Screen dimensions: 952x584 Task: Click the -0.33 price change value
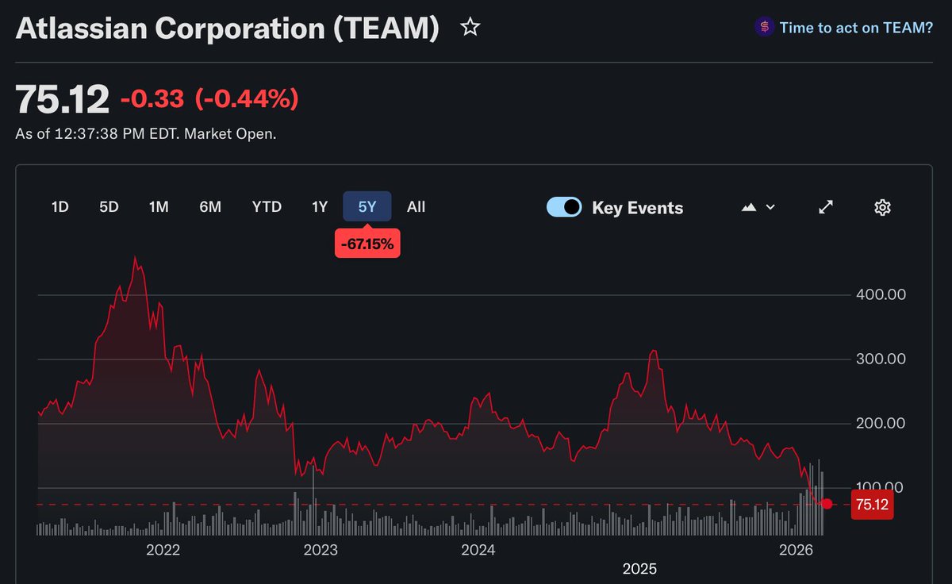[x=152, y=99]
